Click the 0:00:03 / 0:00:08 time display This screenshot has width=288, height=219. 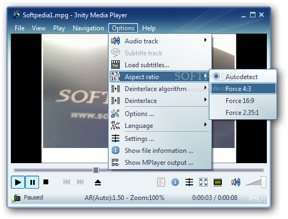215,198
